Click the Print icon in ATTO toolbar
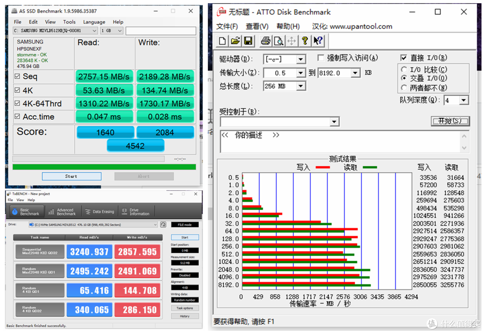Screen dimensions: 485x334 (x=265, y=41)
